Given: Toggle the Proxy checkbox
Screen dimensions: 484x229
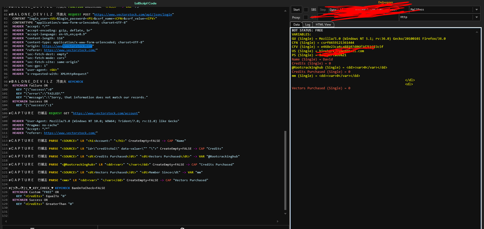Looking at the screenshot, I should [306, 17].
